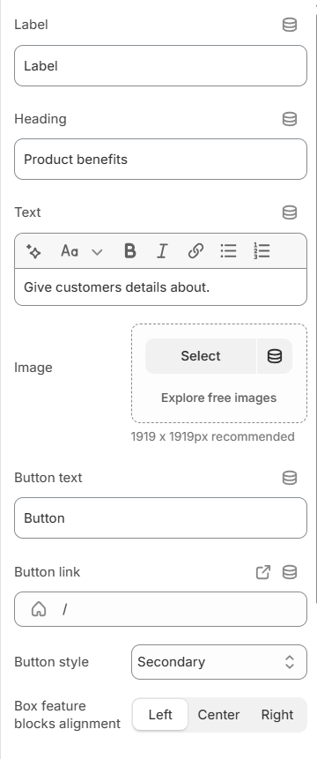Click into the Label input field
Image resolution: width=317 pixels, height=759 pixels.
[x=160, y=66]
